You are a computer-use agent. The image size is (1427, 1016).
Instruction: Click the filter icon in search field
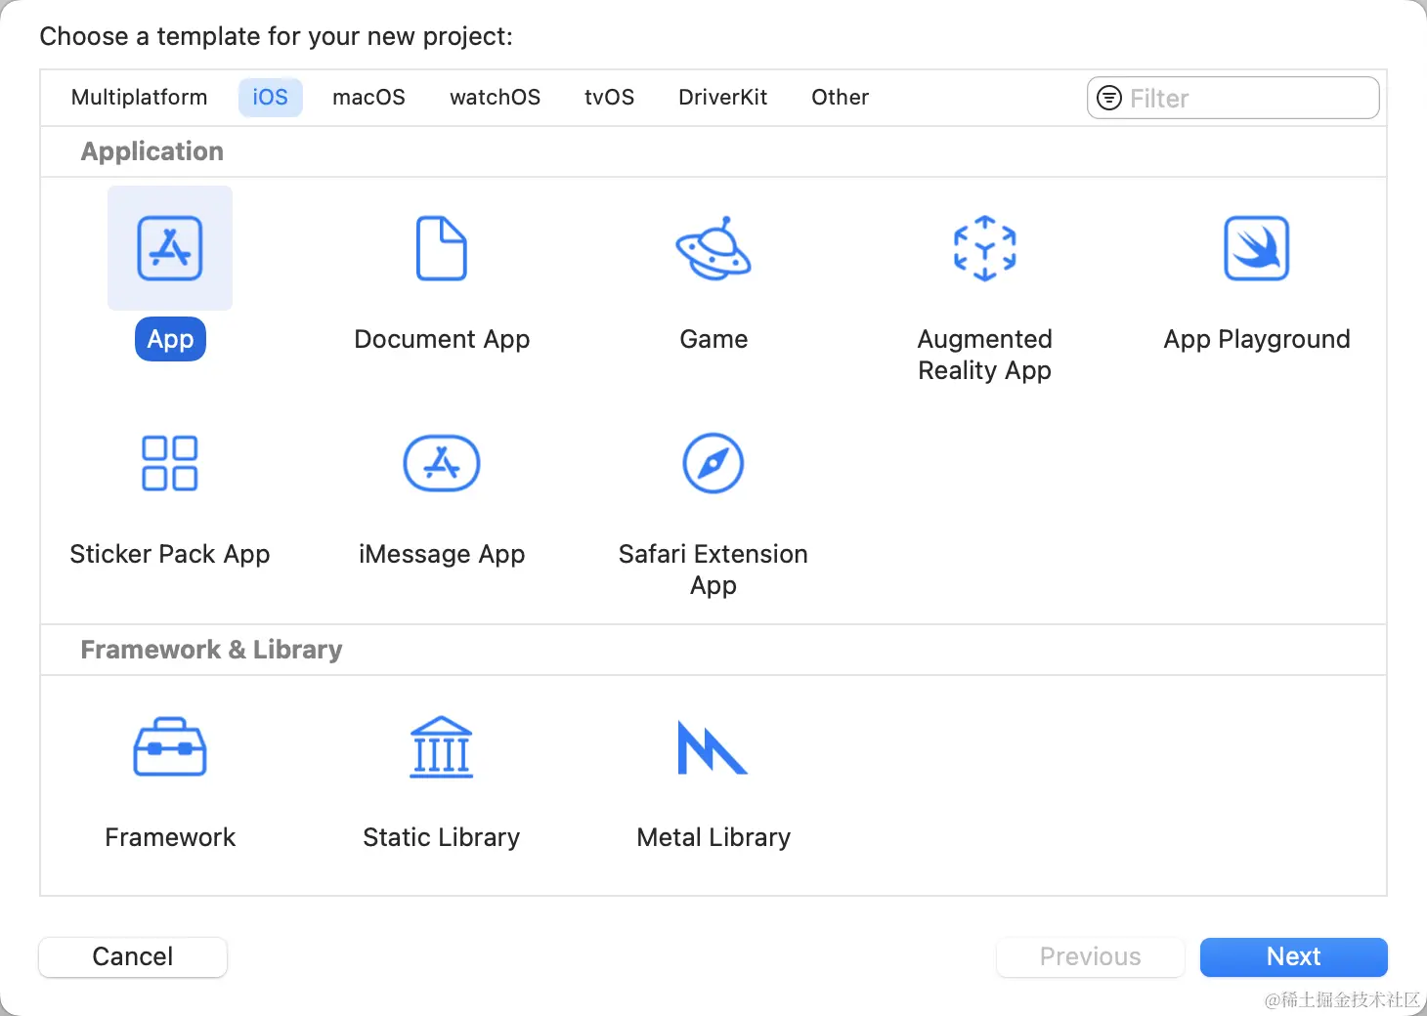click(1109, 98)
